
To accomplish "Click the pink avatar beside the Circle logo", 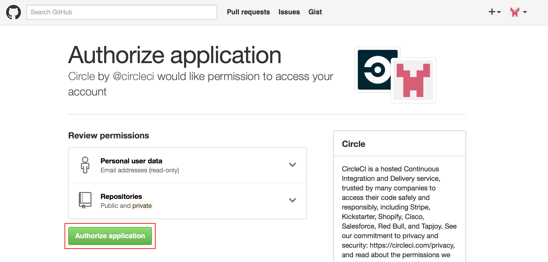I will click(413, 80).
